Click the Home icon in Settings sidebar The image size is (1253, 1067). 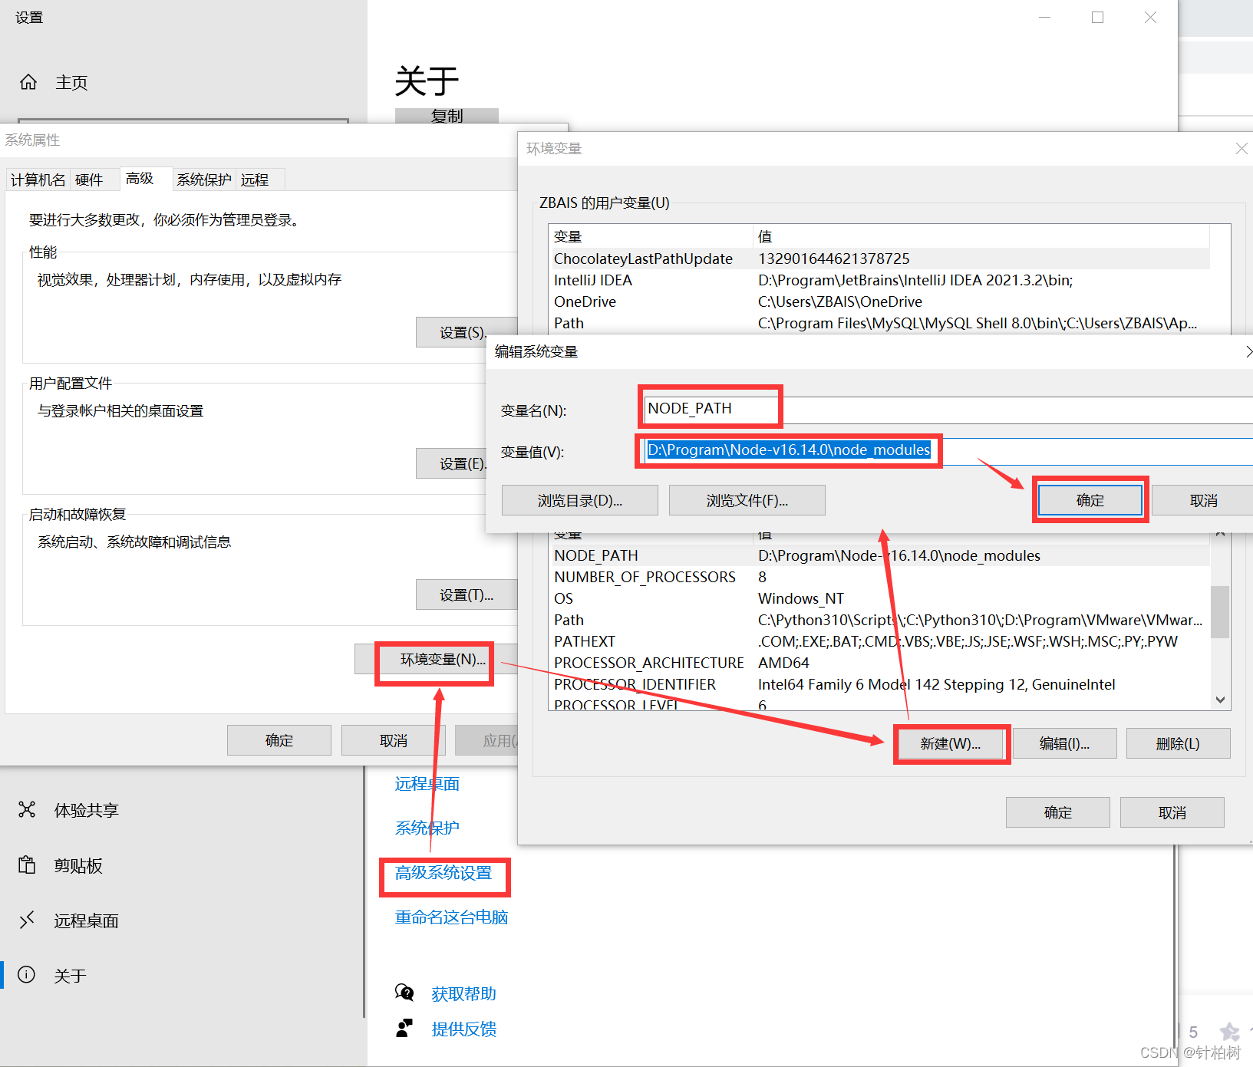[28, 82]
